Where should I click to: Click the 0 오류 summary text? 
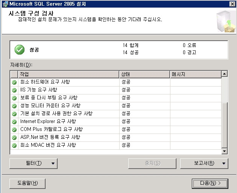point(189,45)
